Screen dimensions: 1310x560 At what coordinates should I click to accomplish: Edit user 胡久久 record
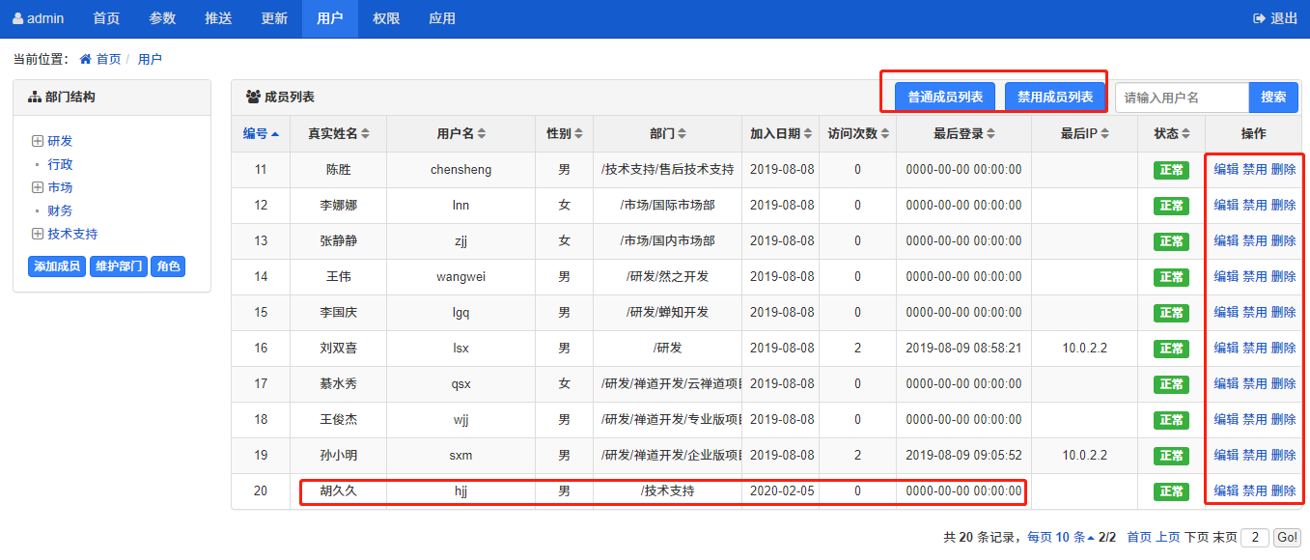pyautogui.click(x=1225, y=491)
